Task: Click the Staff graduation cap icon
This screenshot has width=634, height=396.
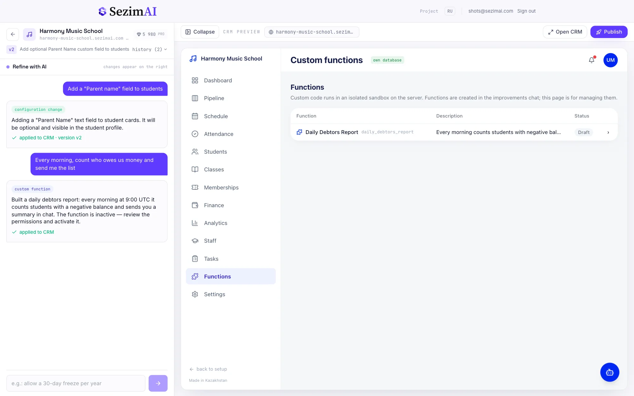Action: (195, 241)
